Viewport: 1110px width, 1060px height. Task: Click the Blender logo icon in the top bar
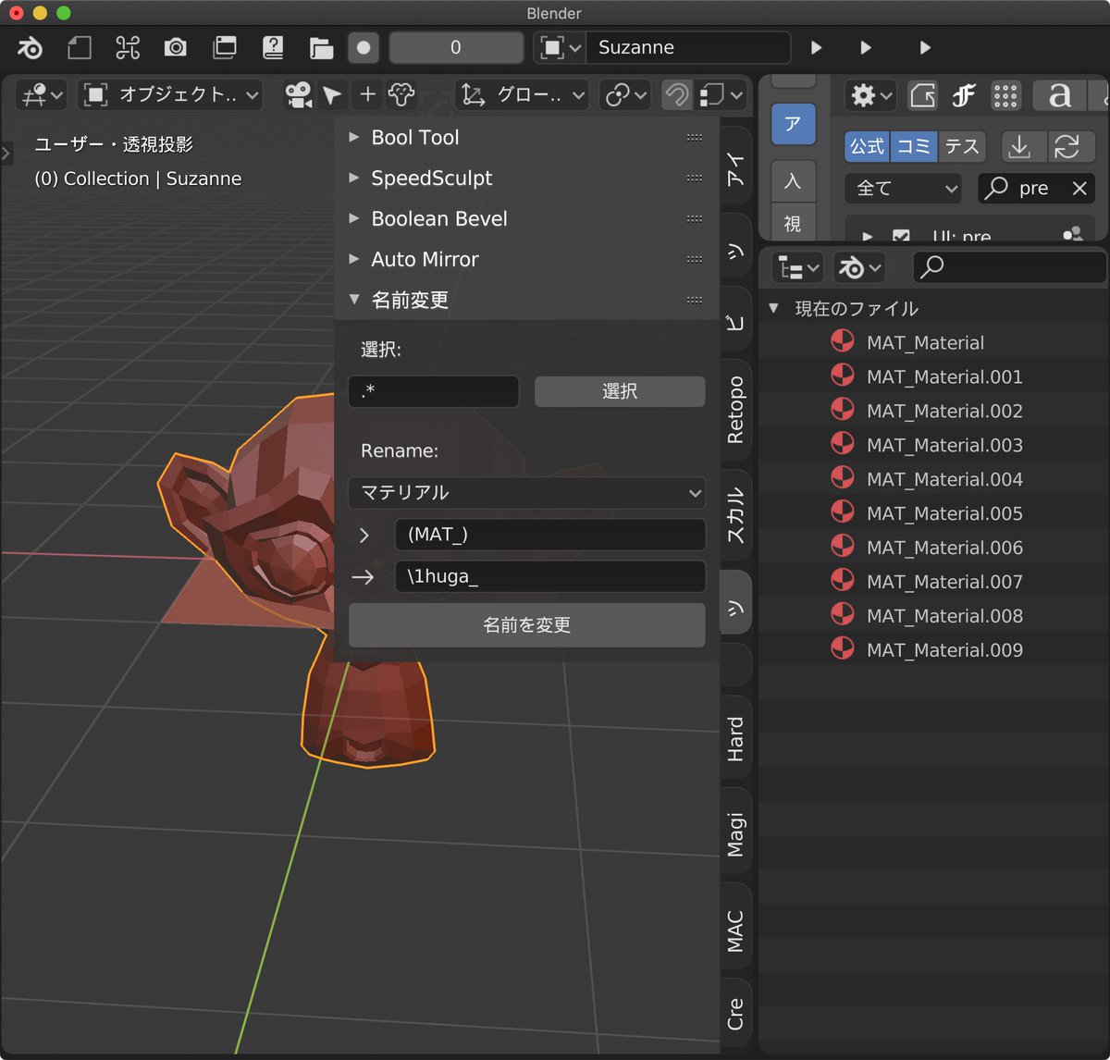coord(31,47)
